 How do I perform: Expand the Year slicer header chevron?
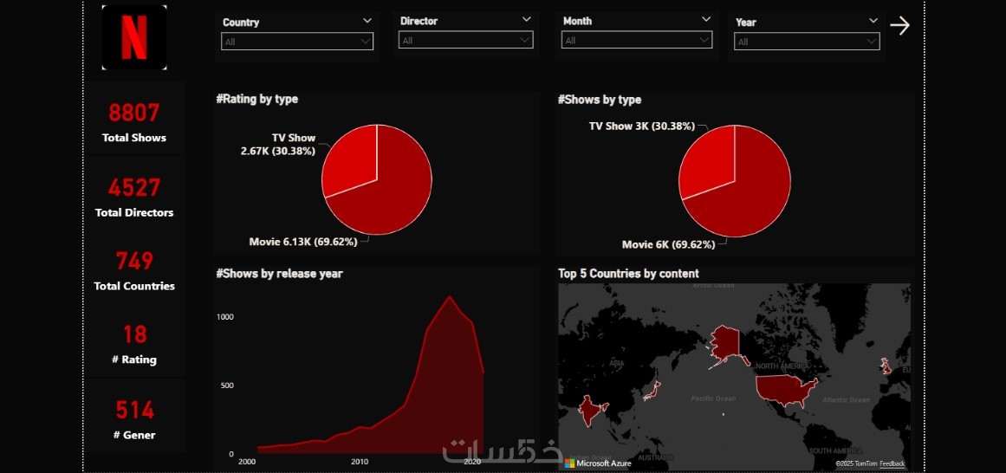tap(873, 21)
